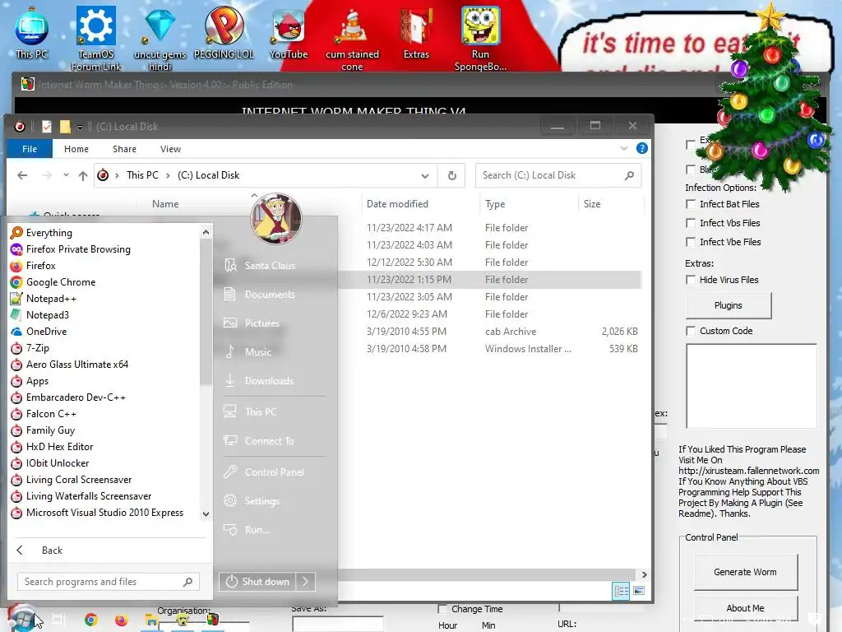Check Hide Virus Files option
The image size is (842, 632).
point(691,280)
